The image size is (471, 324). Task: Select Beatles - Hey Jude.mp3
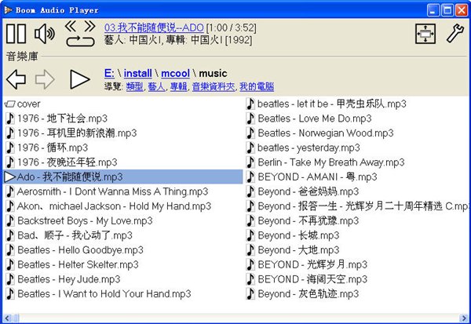63,279
